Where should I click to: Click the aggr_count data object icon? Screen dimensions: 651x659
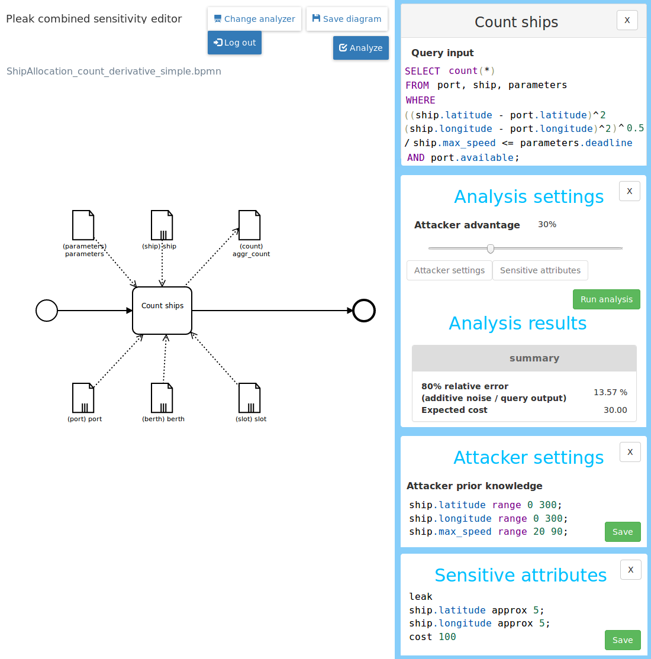pyautogui.click(x=249, y=225)
